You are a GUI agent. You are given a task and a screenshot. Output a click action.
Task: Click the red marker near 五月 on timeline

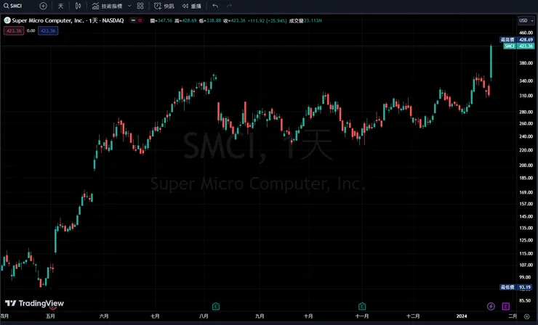point(53,308)
